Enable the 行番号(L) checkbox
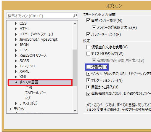151x132 pixels. coord(88,67)
